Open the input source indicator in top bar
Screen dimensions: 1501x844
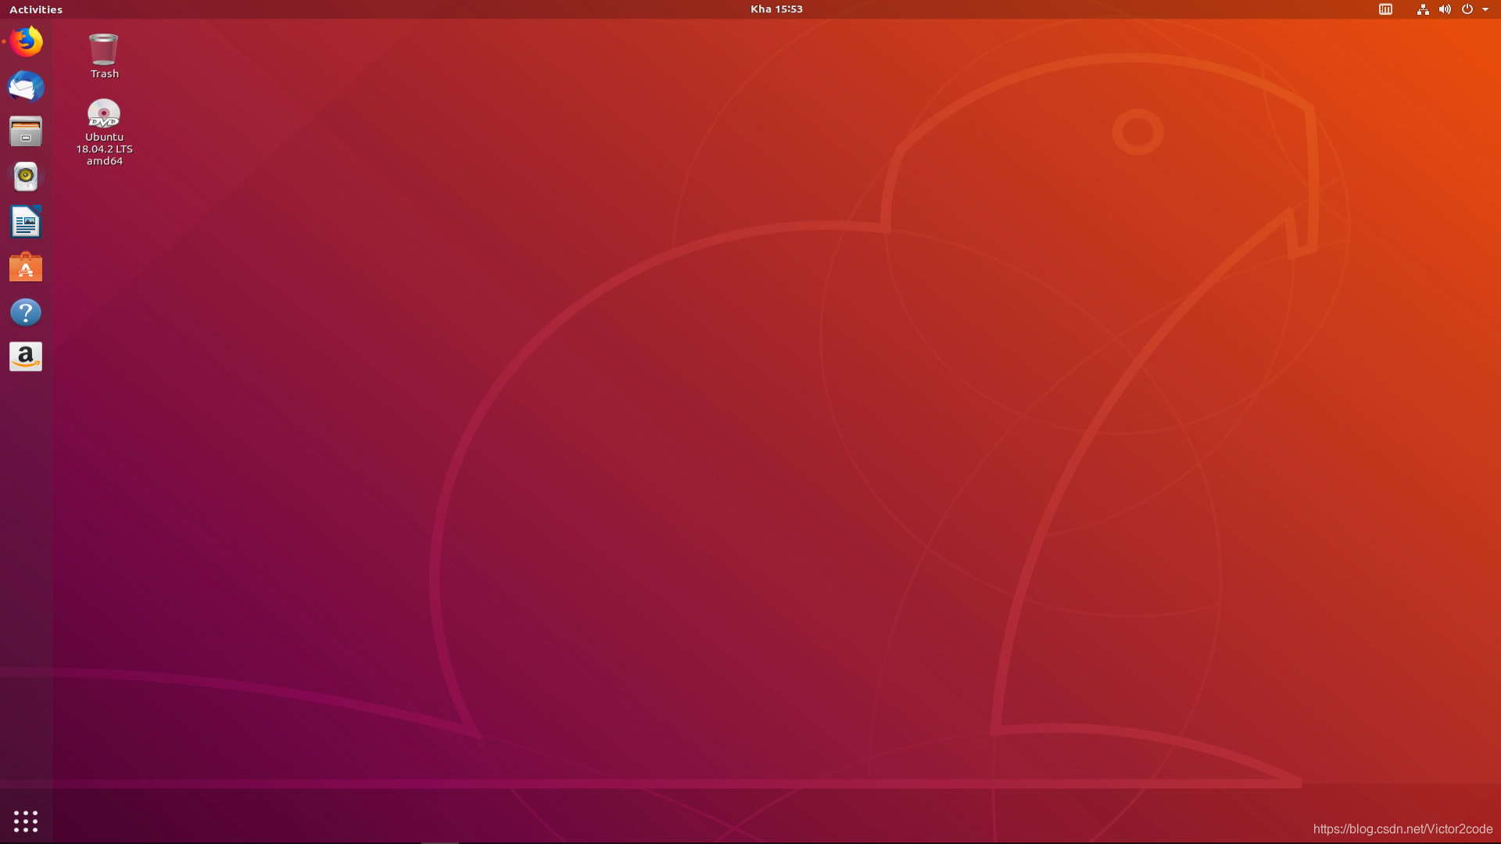tap(1385, 9)
